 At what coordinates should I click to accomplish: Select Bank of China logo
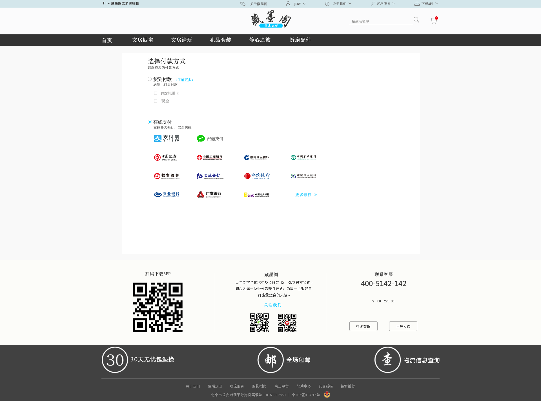[x=165, y=157]
